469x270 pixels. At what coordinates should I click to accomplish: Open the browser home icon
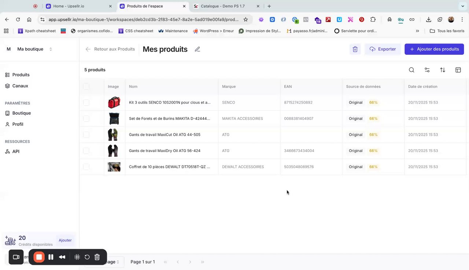(x=29, y=19)
